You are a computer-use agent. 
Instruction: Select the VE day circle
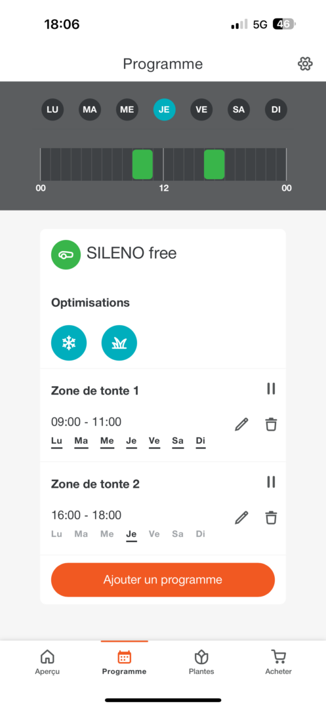click(x=202, y=109)
